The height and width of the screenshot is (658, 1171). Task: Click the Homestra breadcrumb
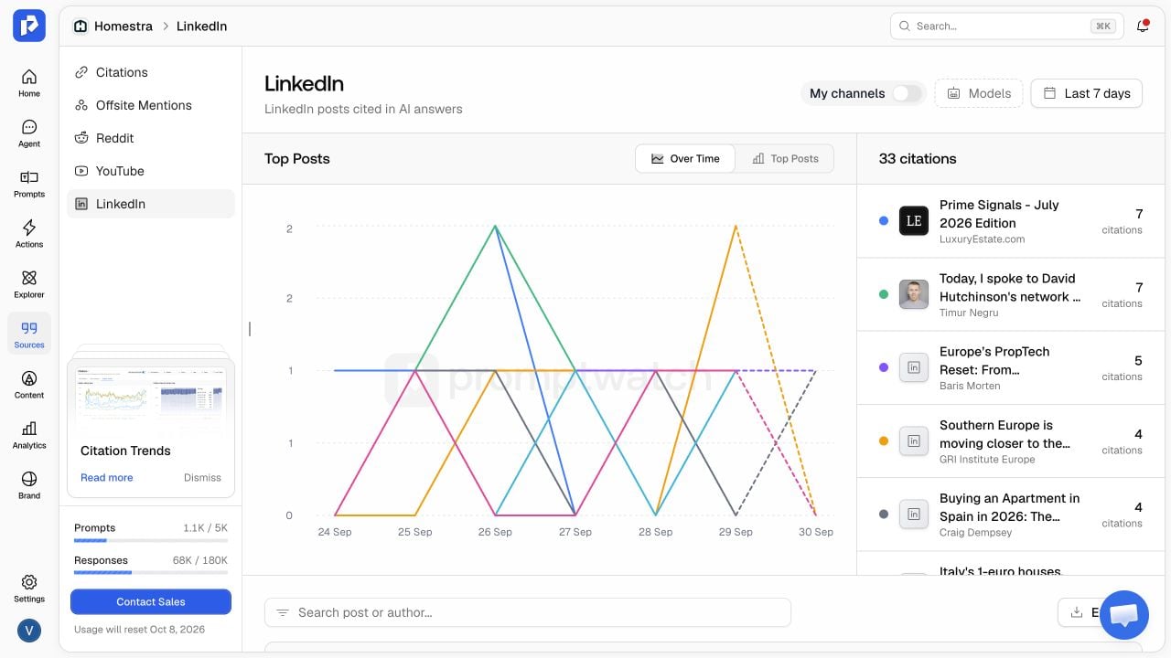coord(113,27)
